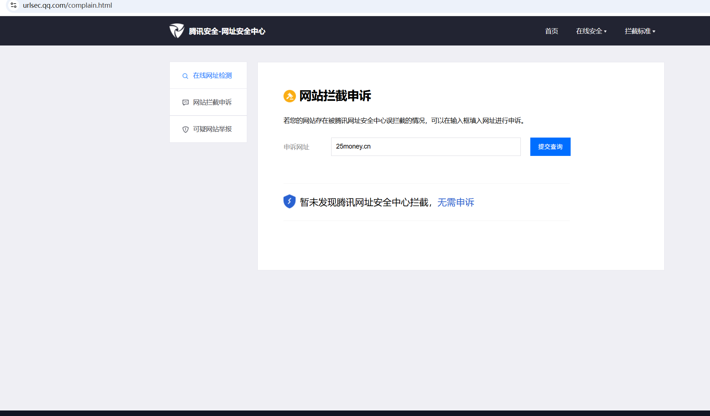Click the orange gavel icon by the heading
The image size is (710, 416).
(x=289, y=96)
